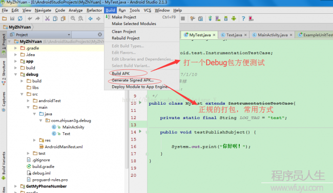Select proguard-rules.pro file

coord(50,180)
